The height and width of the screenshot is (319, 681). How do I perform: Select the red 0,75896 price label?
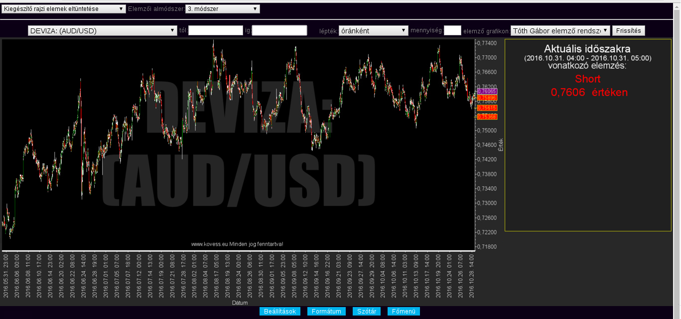pos(487,98)
